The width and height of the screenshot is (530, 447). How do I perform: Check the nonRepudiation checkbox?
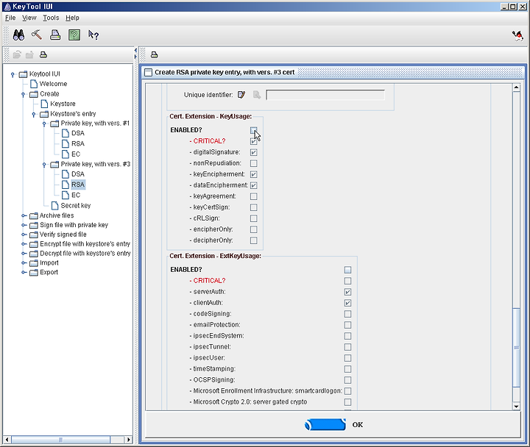[x=253, y=163]
